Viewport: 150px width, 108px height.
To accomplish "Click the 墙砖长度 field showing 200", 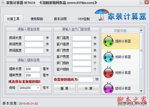I will (32, 69).
